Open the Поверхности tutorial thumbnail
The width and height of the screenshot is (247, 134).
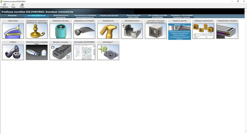108,31
